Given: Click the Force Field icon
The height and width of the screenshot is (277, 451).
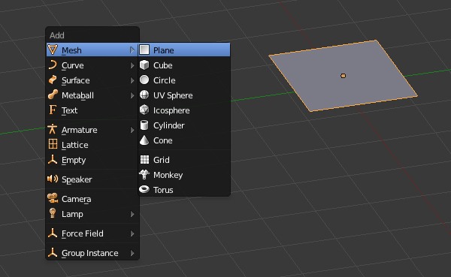Looking at the screenshot, I should tap(53, 233).
